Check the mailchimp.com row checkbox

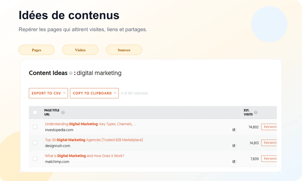click(35, 158)
